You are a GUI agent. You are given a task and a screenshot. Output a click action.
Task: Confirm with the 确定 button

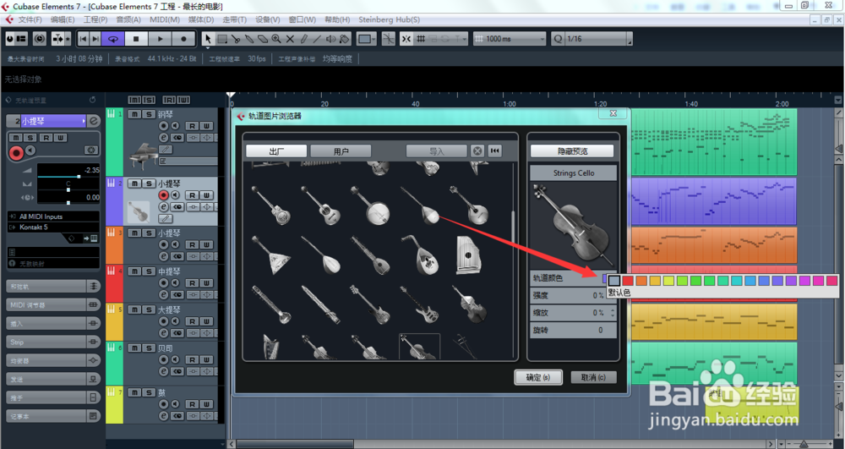(537, 377)
